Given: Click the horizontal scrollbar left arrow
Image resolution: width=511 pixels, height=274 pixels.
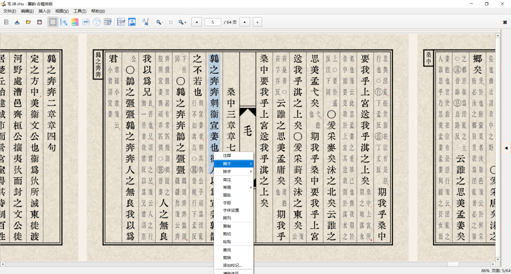Looking at the screenshot, I should pyautogui.click(x=3, y=264).
